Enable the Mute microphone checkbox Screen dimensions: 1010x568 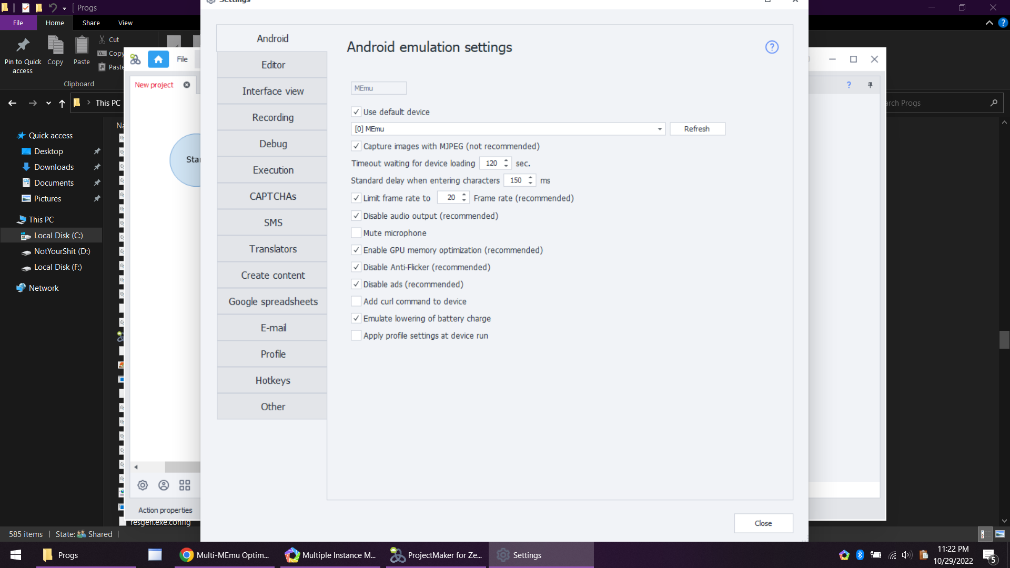click(x=356, y=233)
